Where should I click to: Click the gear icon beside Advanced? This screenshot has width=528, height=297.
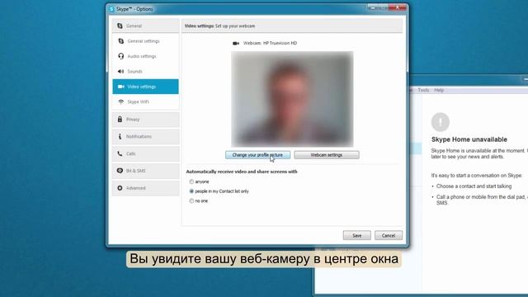(120, 188)
